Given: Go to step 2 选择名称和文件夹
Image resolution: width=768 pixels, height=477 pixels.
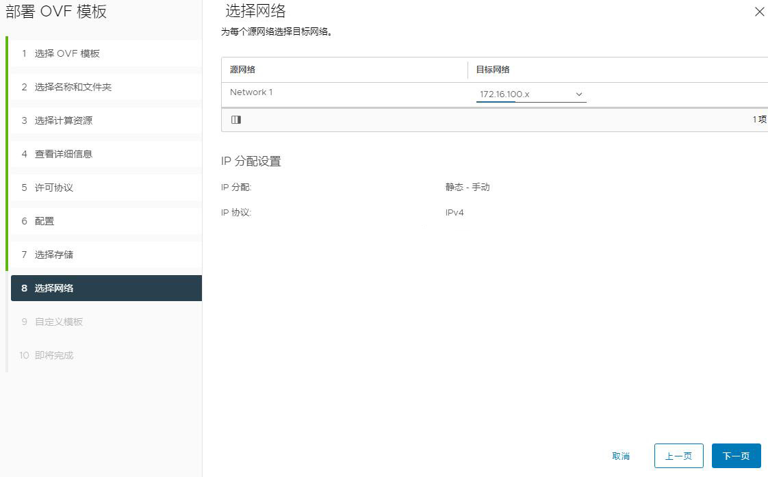Looking at the screenshot, I should (x=73, y=87).
